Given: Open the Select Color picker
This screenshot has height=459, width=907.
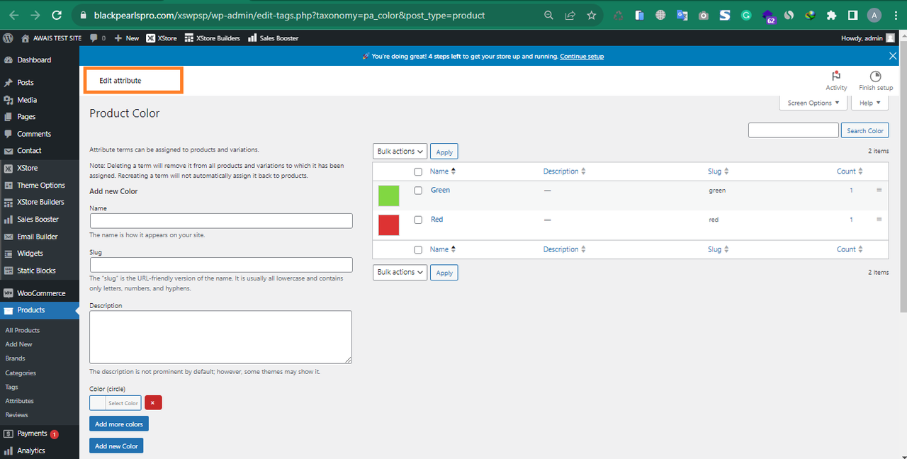Looking at the screenshot, I should (116, 402).
